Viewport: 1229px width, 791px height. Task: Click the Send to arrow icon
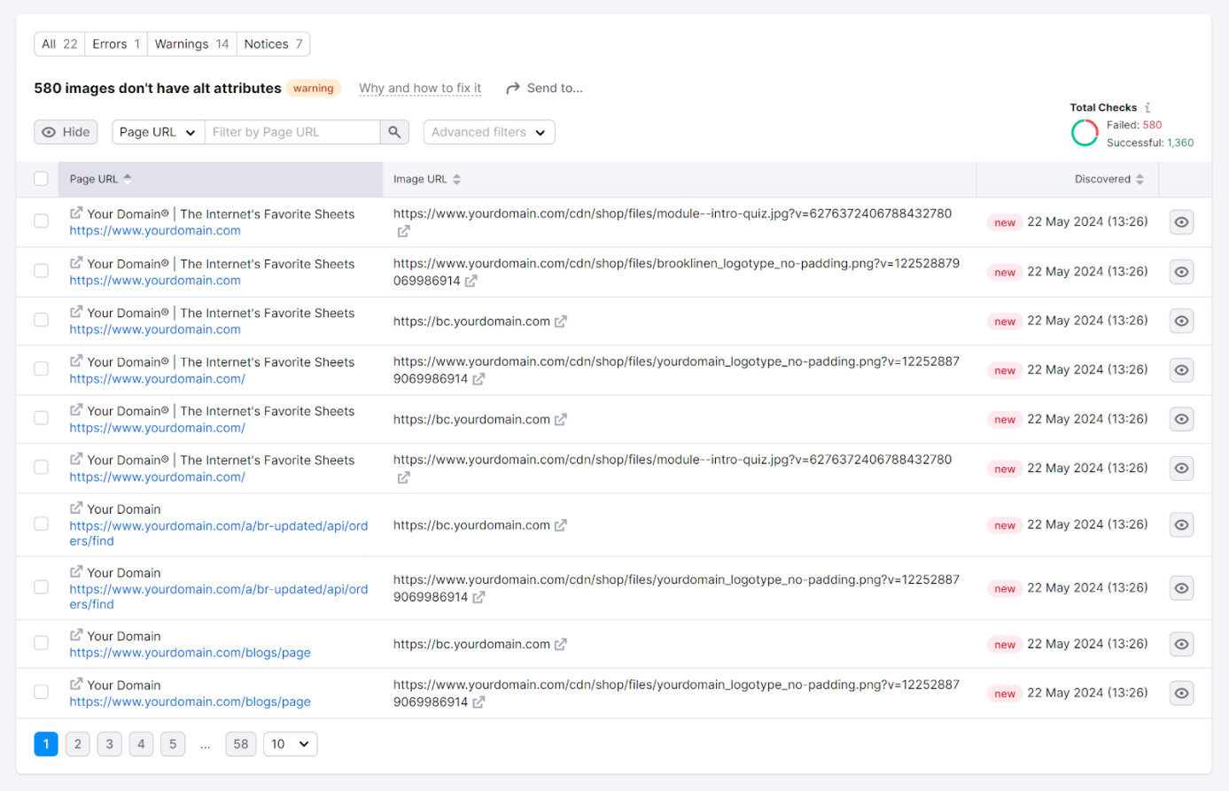click(x=512, y=89)
